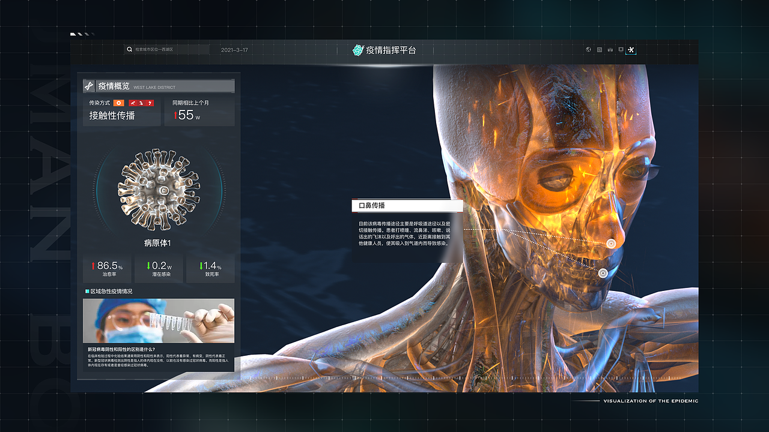
Task: Click the green down arrow beside 0.2w
Action: 148,265
